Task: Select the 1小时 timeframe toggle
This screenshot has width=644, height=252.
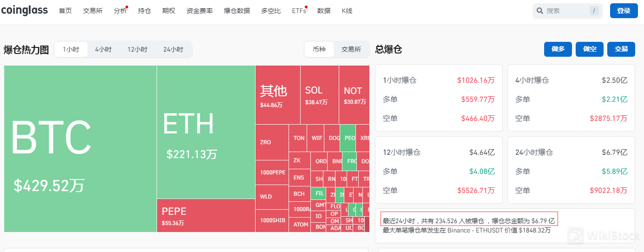Action: click(x=71, y=49)
